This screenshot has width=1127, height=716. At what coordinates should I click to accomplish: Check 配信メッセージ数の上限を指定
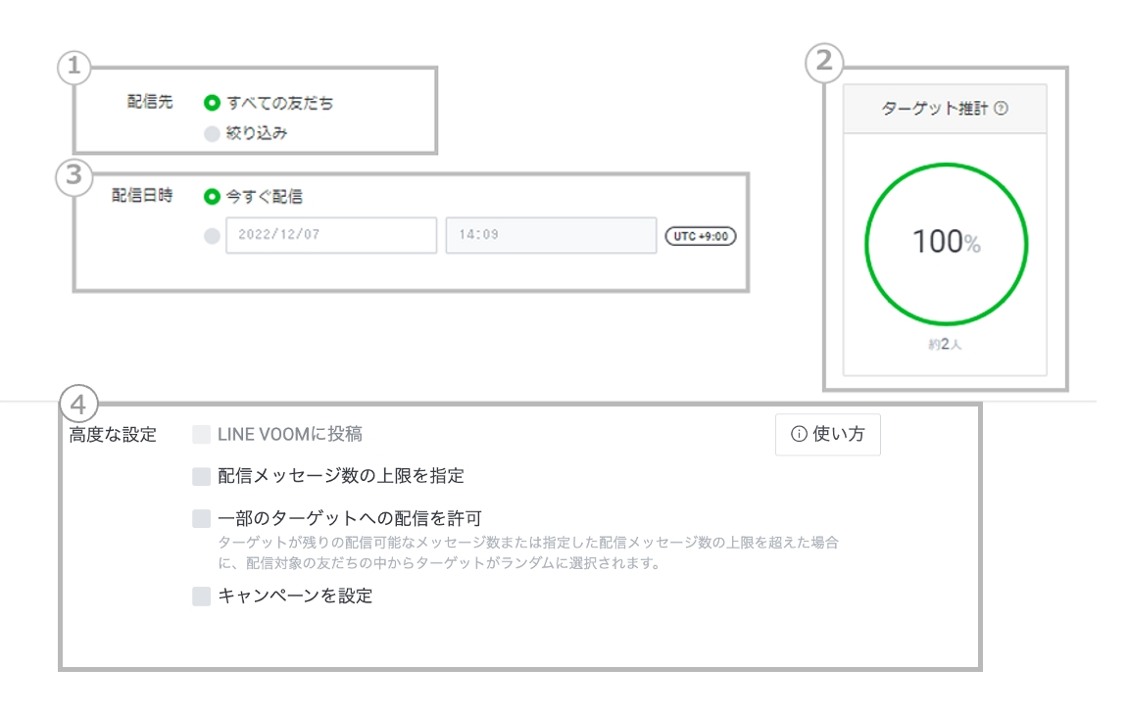(201, 477)
